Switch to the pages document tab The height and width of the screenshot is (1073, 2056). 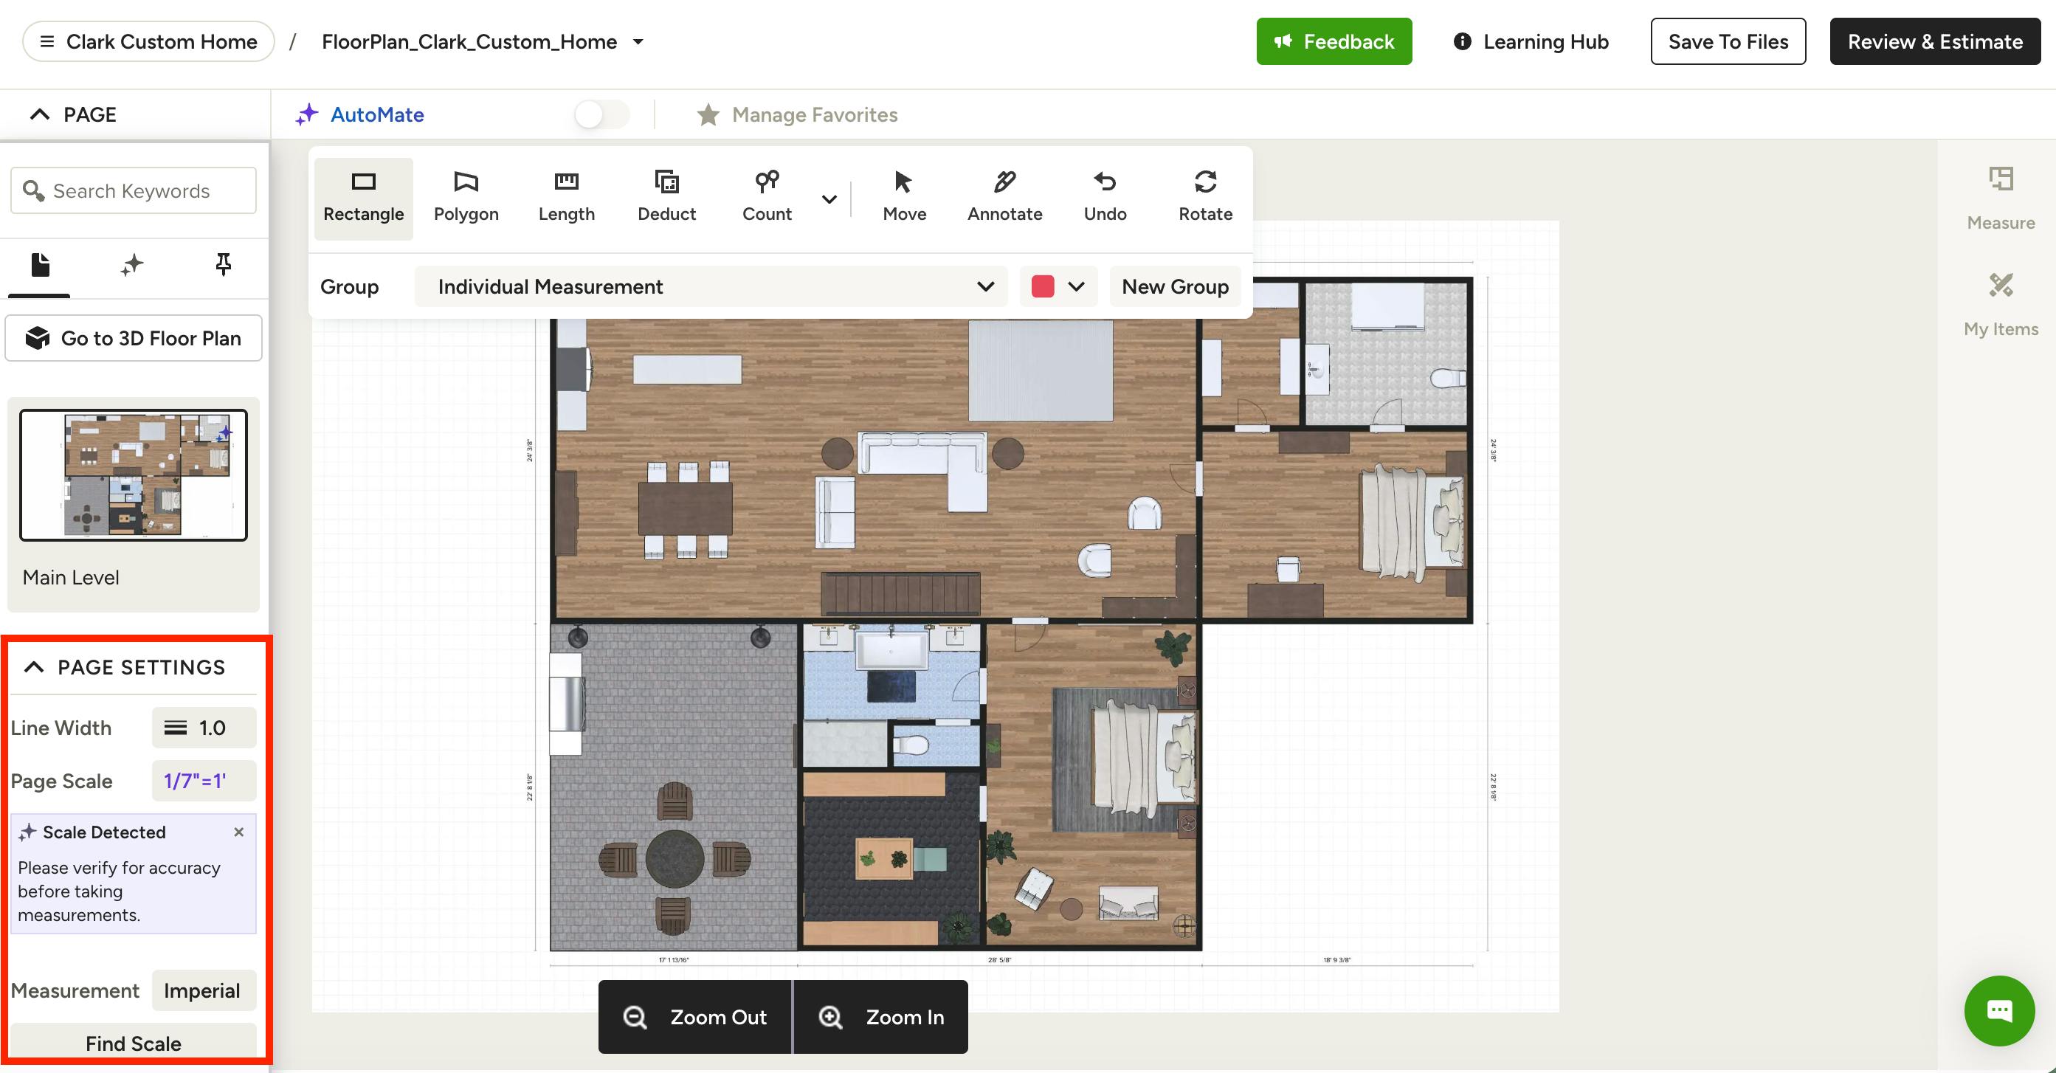pyautogui.click(x=40, y=265)
